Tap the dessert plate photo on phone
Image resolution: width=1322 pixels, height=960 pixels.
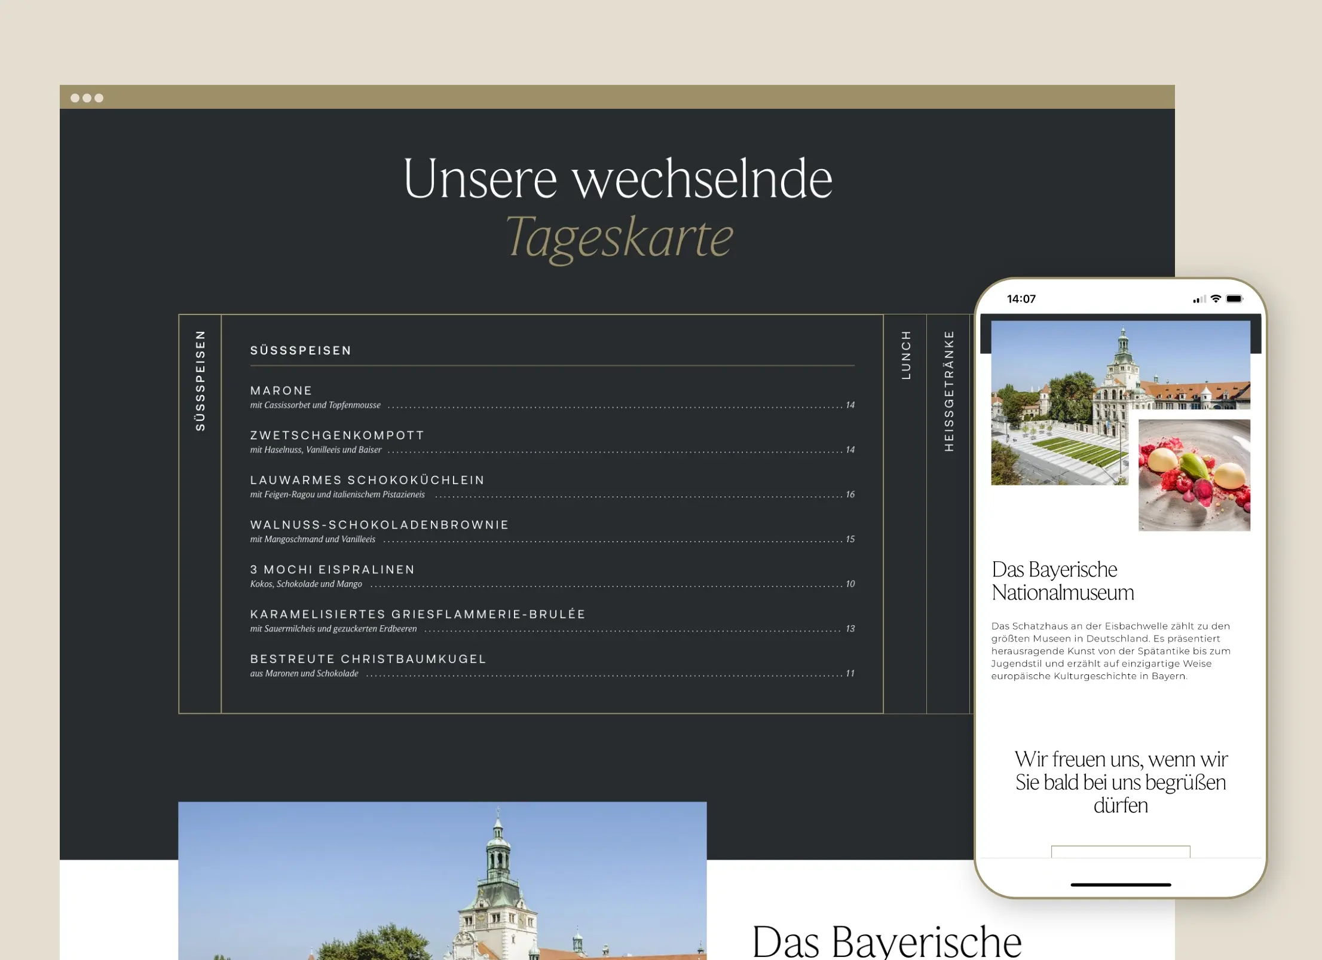1194,475
